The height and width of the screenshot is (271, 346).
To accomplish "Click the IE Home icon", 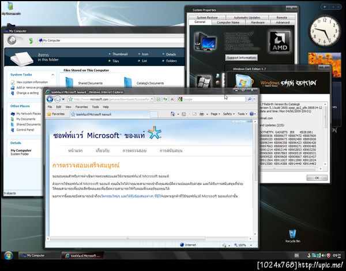I will [172, 114].
